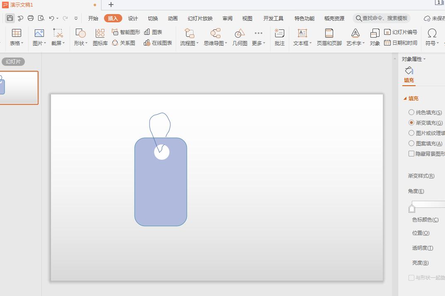Insert a 文本框 text box
This screenshot has width=445, height=296.
point(302,37)
